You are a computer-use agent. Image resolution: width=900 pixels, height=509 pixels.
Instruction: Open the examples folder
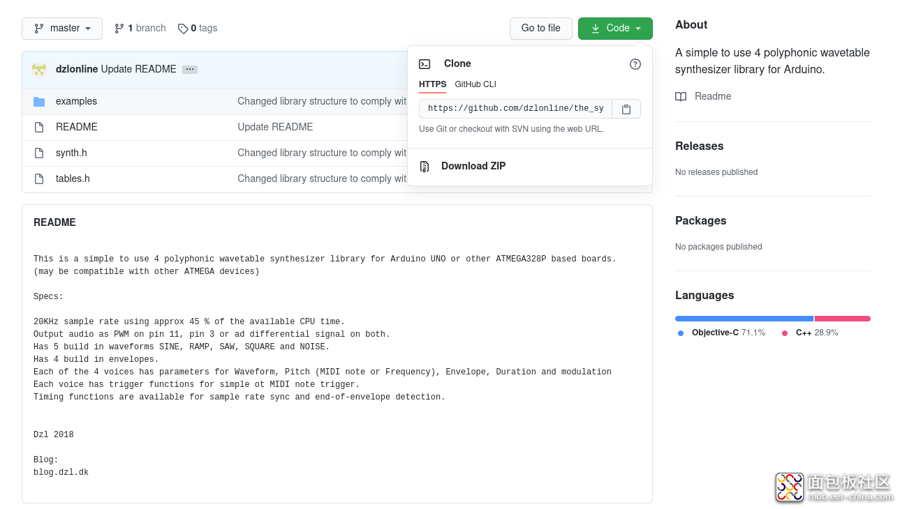(76, 102)
